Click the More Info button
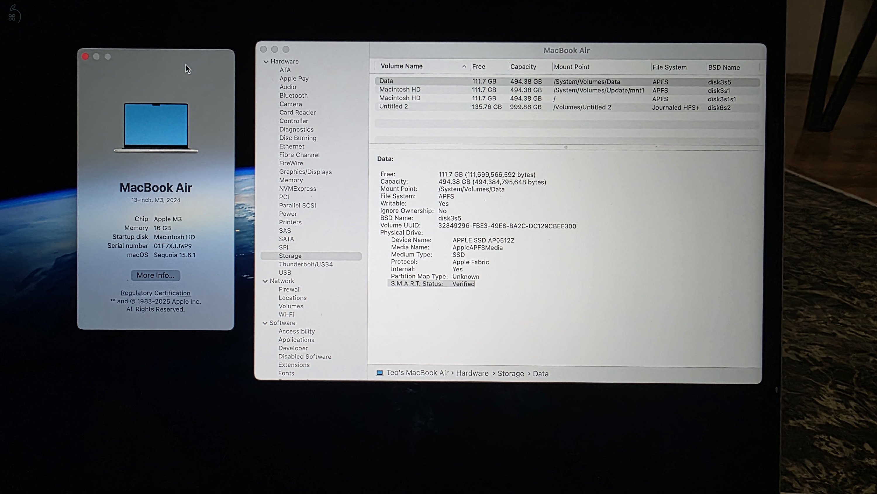Screen dimensions: 877x494 pyautogui.click(x=156, y=275)
